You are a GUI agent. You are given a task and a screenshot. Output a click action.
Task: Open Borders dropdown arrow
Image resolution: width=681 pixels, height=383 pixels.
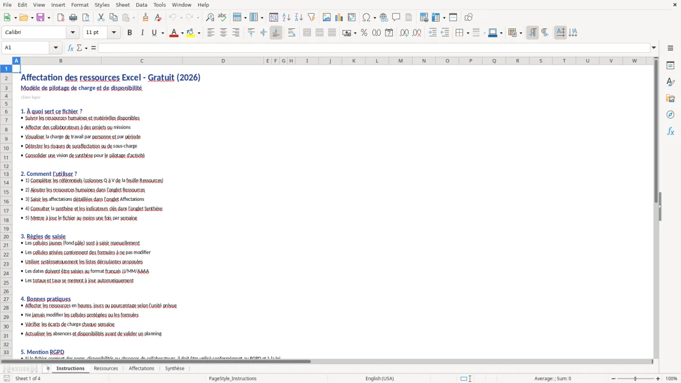pyautogui.click(x=467, y=33)
